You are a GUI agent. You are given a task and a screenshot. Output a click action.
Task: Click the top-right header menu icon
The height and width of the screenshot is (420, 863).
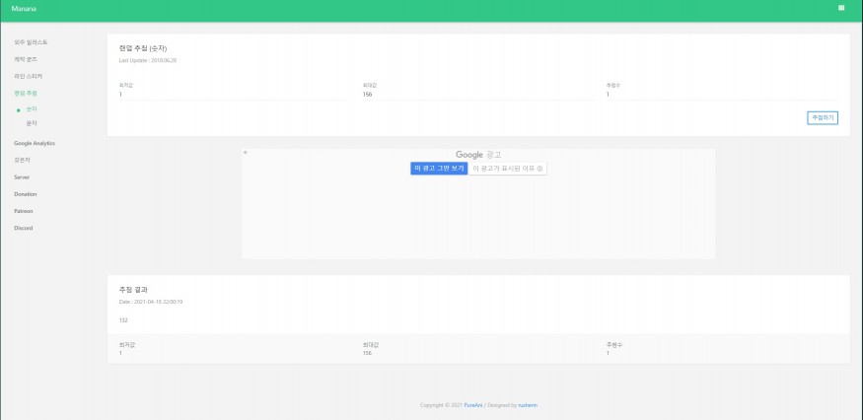840,8
